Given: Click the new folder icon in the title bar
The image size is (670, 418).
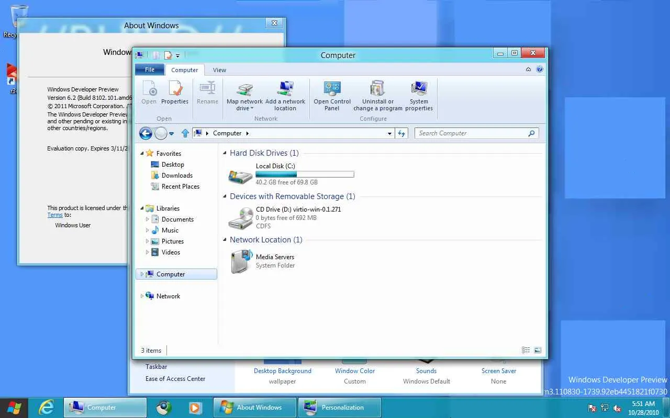Looking at the screenshot, I should 155,55.
